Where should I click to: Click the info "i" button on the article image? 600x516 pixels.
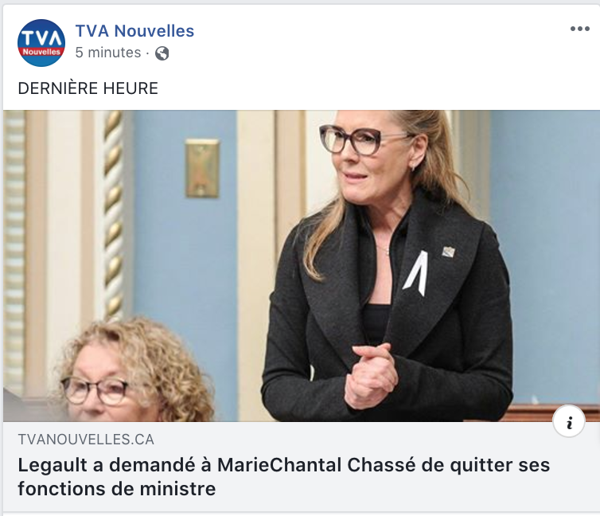pyautogui.click(x=569, y=421)
